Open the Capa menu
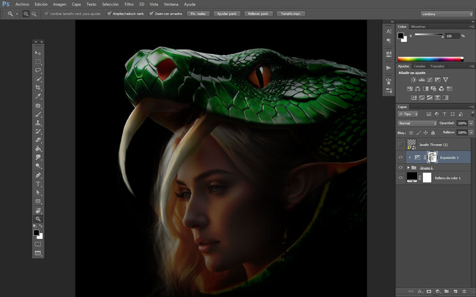The height and width of the screenshot is (297, 476). [76, 4]
